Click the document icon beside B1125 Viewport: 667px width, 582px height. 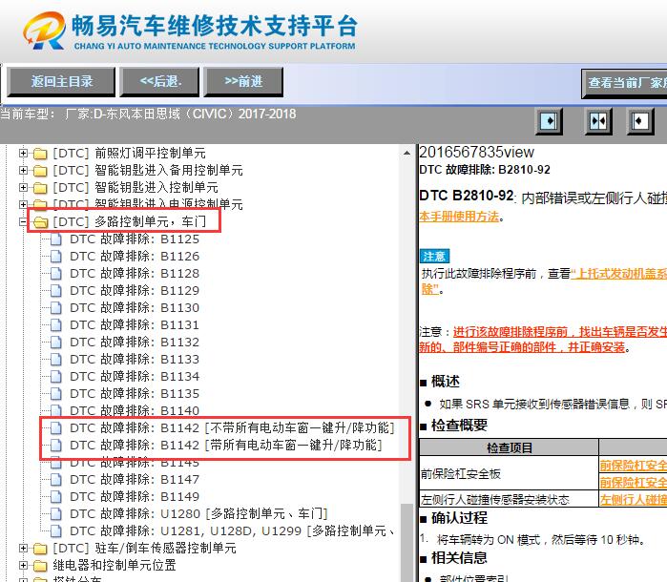coord(56,239)
